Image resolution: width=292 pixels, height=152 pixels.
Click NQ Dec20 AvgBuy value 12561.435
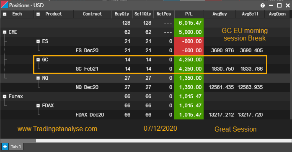221,87
